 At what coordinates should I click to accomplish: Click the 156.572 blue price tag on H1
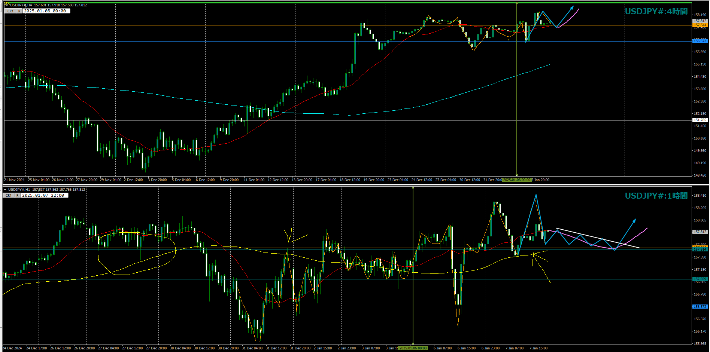click(x=700, y=307)
